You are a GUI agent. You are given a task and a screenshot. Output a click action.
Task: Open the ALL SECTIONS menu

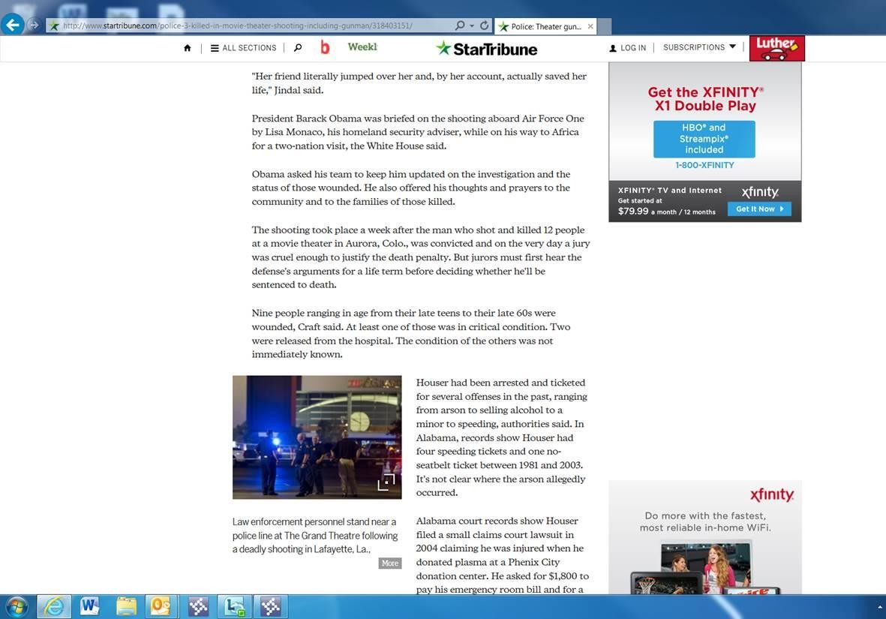pos(243,48)
